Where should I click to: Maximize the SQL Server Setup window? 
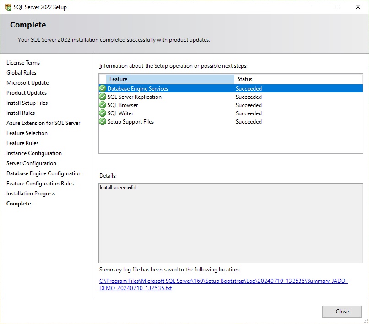pos(337,7)
